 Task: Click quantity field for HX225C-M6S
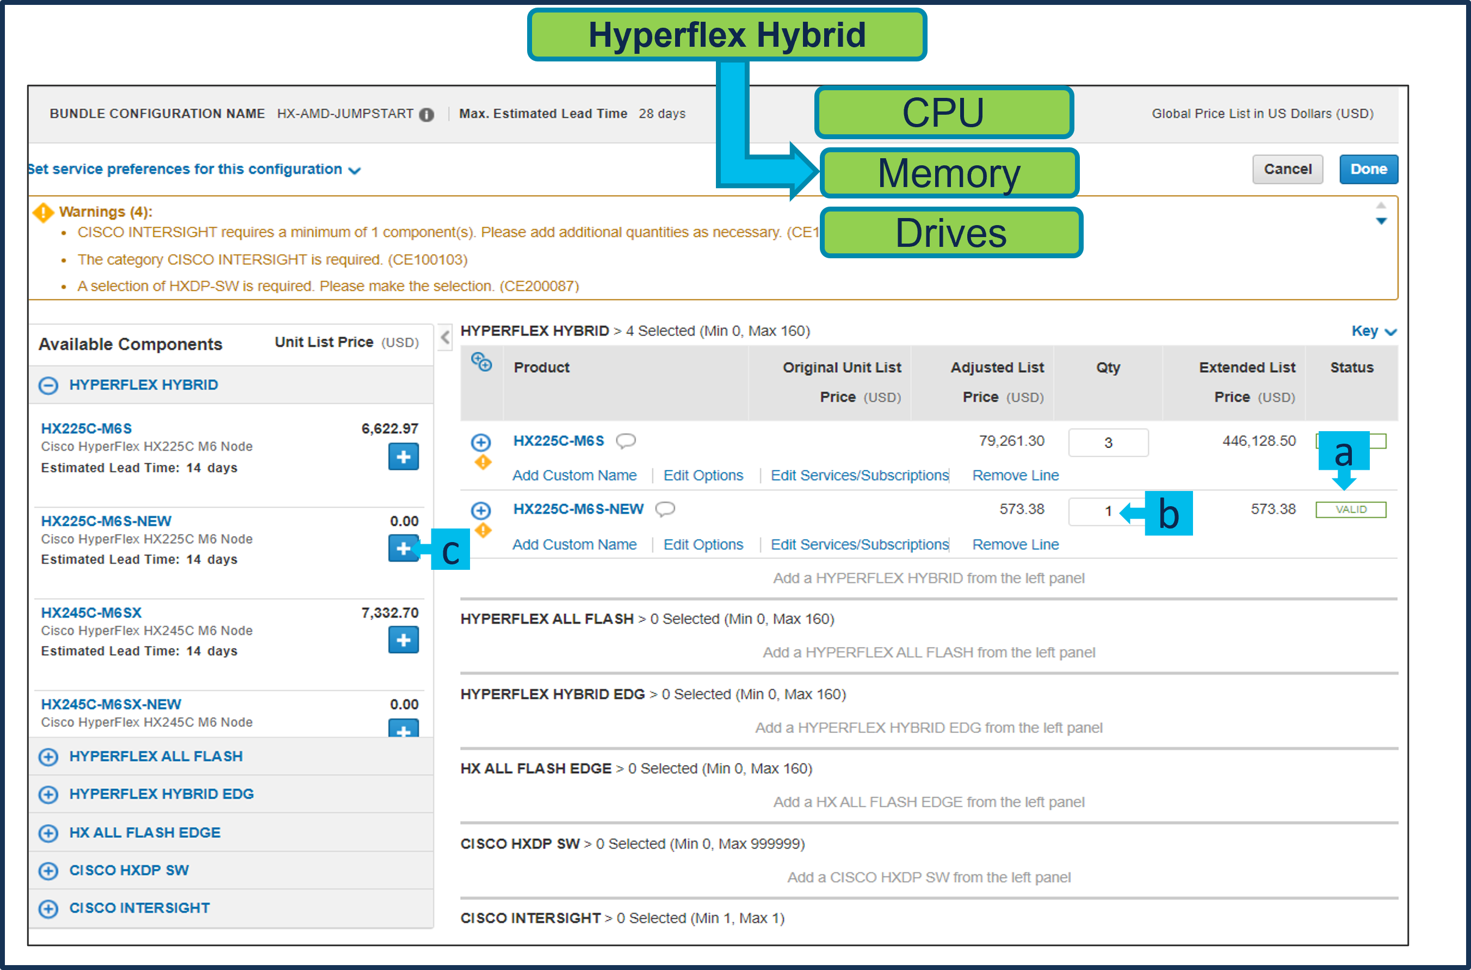pos(1108,443)
